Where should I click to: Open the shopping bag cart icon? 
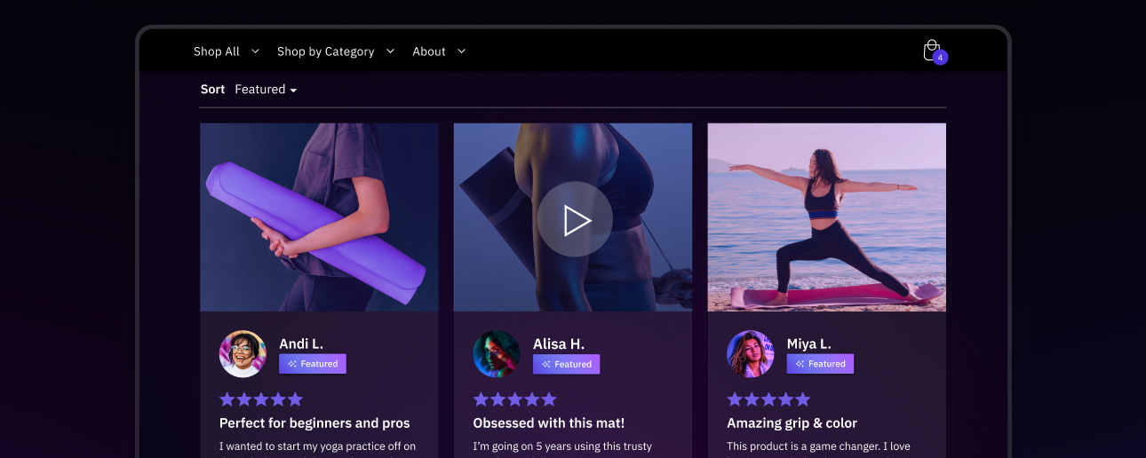click(931, 50)
